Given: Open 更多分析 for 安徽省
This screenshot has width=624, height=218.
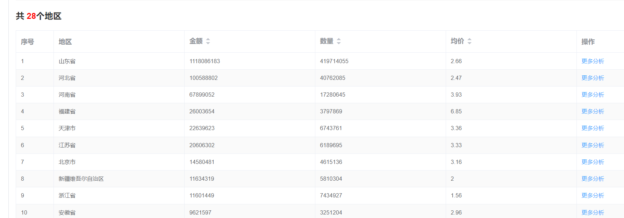Looking at the screenshot, I should (593, 212).
